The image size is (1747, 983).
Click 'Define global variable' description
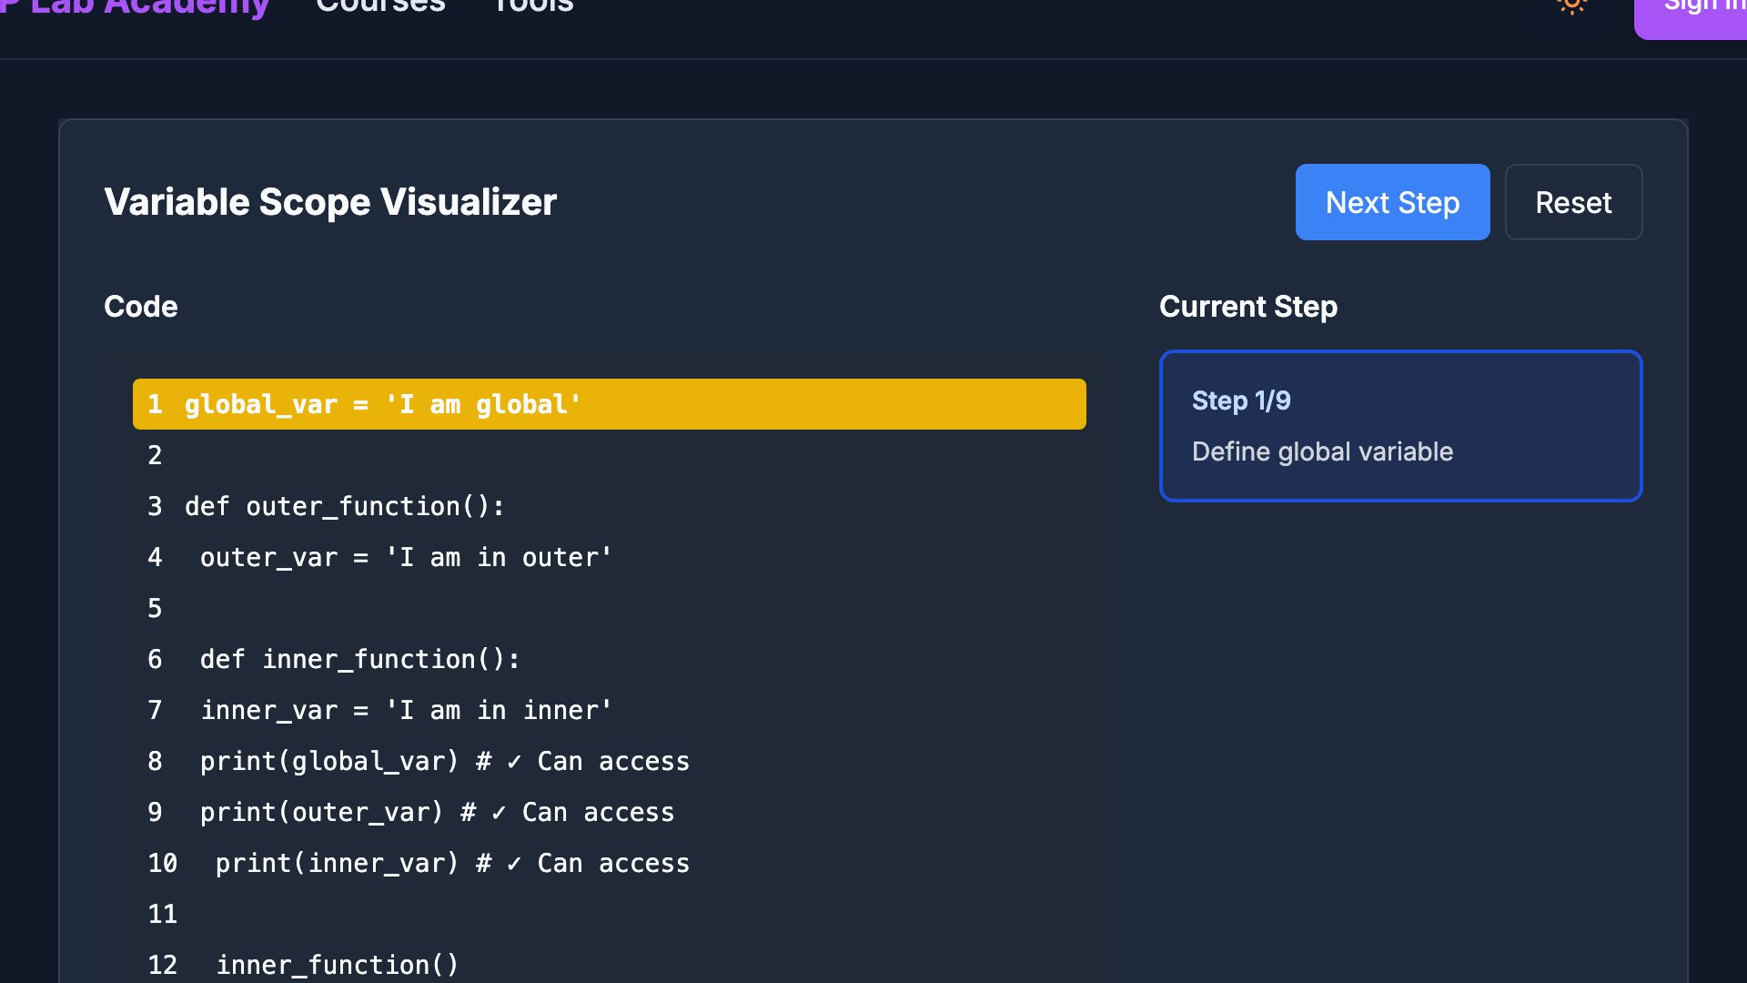[x=1322, y=451]
